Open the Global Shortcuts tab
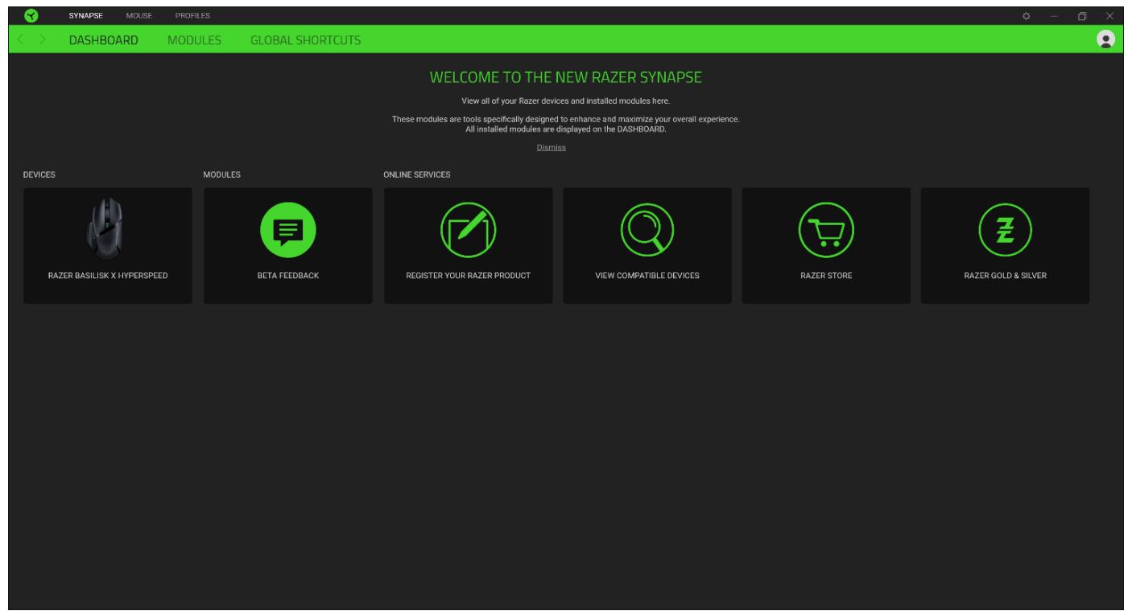 (306, 40)
